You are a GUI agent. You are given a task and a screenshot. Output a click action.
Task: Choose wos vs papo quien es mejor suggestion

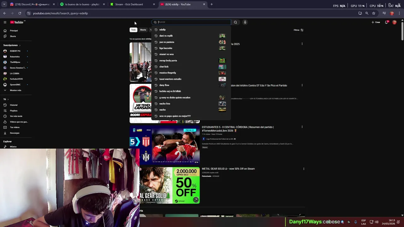click(191, 116)
